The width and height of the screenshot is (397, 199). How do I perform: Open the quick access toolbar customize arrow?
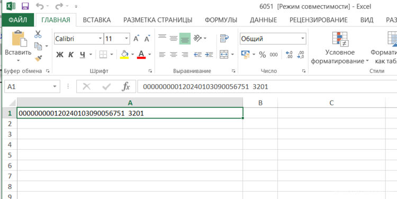76,6
